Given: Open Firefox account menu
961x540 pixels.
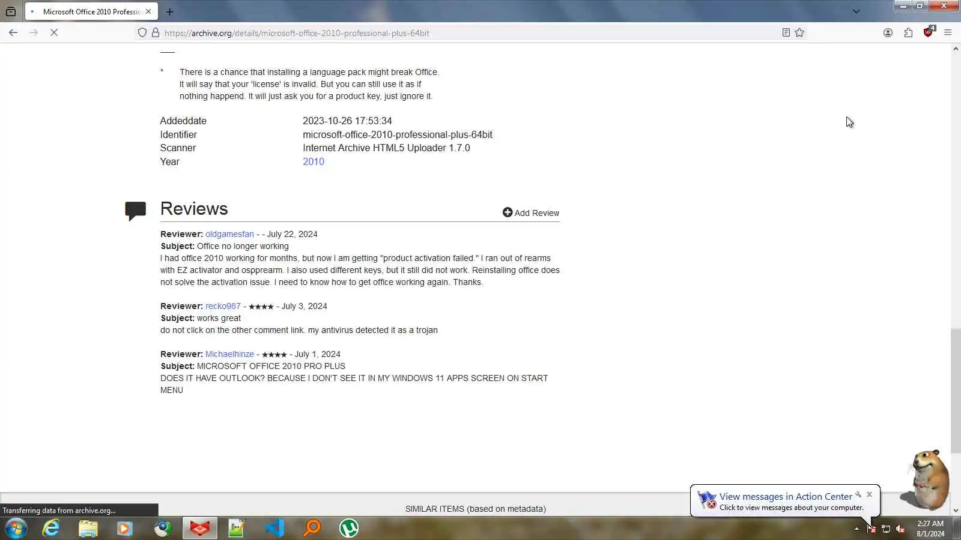Looking at the screenshot, I should pyautogui.click(x=888, y=32).
